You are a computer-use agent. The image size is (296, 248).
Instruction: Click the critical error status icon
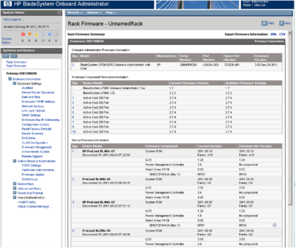(x=23, y=34)
